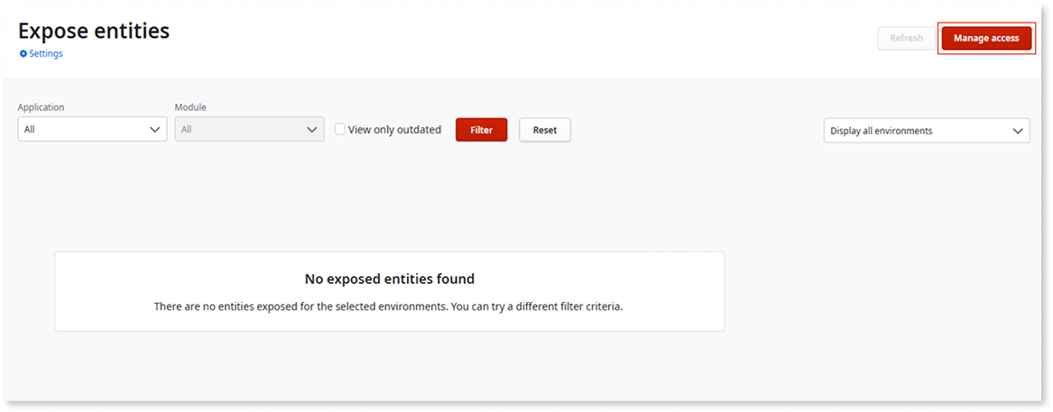
Task: Select the No exposed entities found heading
Action: [390, 279]
